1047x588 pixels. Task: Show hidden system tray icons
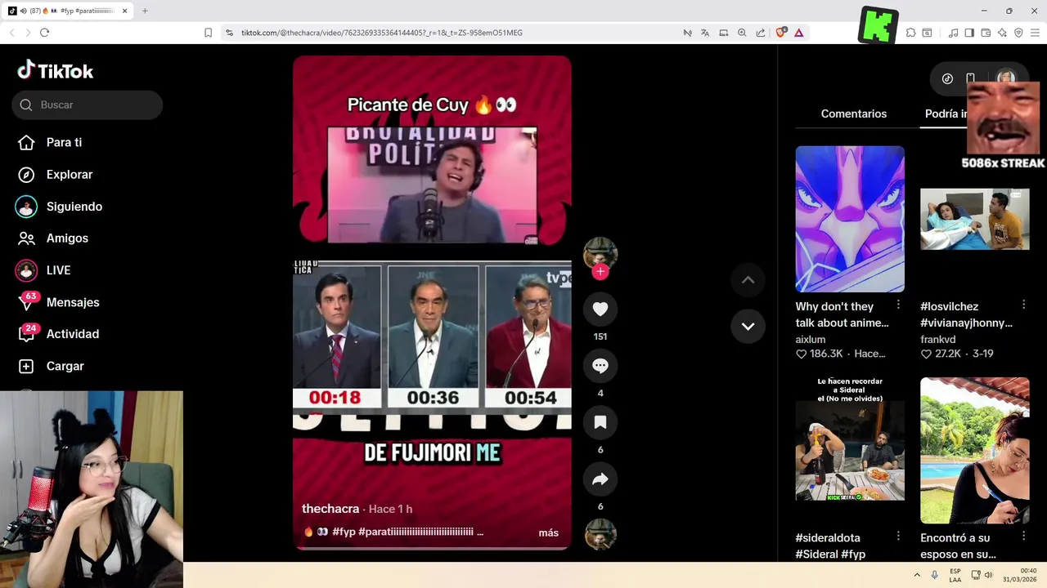pos(917,575)
